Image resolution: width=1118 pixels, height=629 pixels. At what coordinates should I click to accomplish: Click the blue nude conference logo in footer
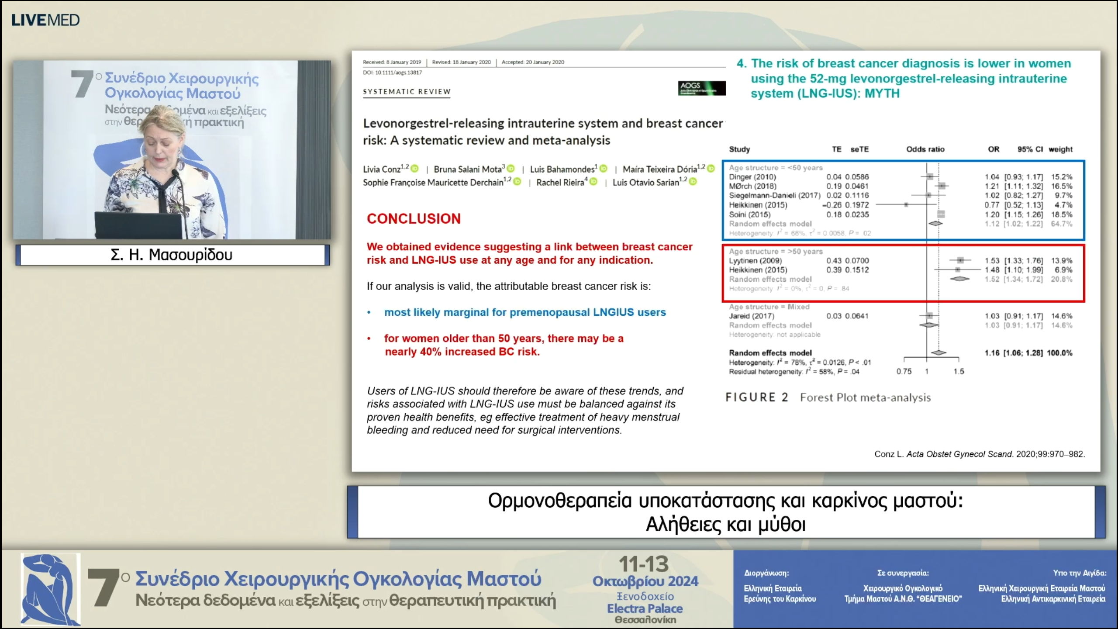(51, 589)
